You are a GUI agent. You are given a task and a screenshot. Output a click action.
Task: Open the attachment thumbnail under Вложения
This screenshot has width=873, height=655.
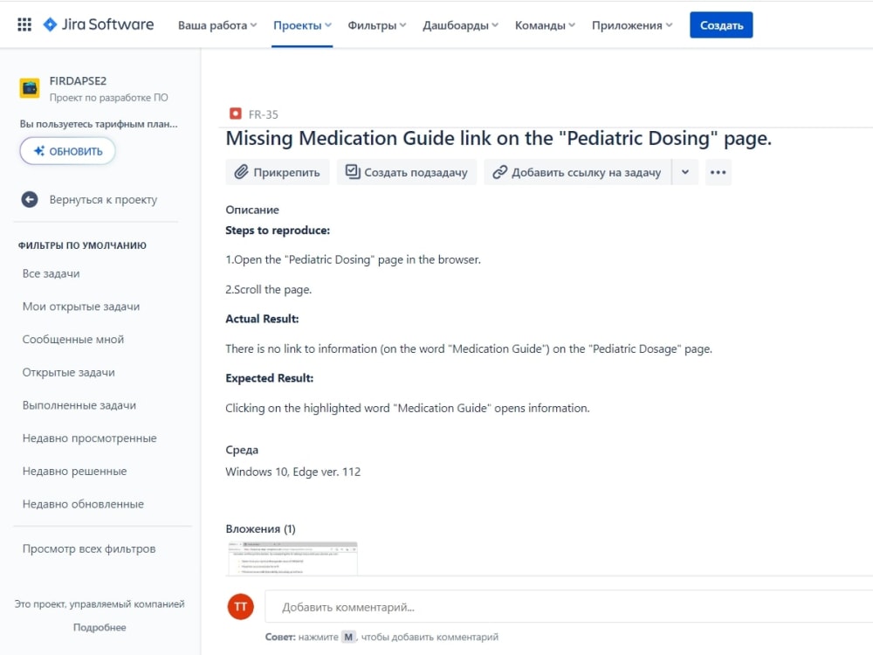point(292,558)
